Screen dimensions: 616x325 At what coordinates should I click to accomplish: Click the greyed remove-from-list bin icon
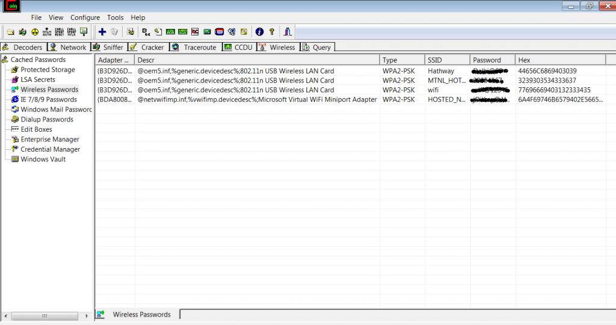click(114, 32)
